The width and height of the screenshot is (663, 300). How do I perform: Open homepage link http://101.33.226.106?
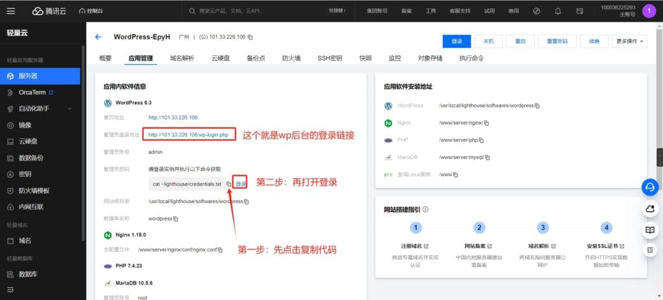pyautogui.click(x=173, y=118)
